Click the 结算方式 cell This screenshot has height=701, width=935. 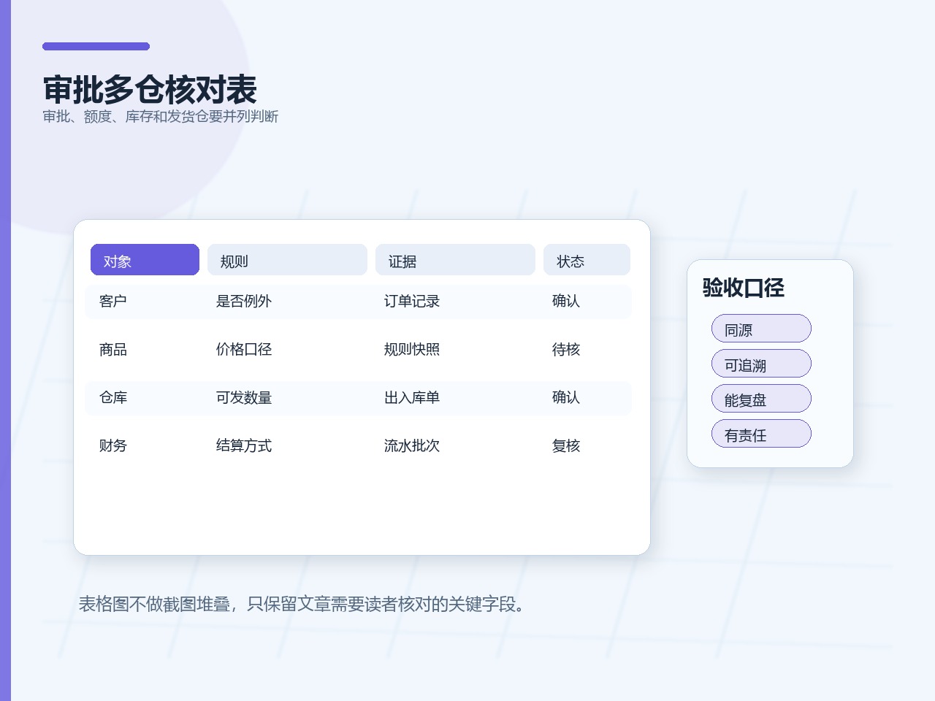(244, 446)
